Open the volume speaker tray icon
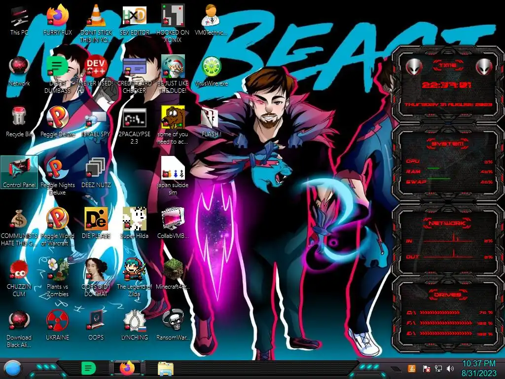 450,368
